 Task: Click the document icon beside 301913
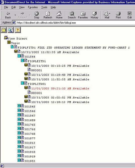click(22, 142)
